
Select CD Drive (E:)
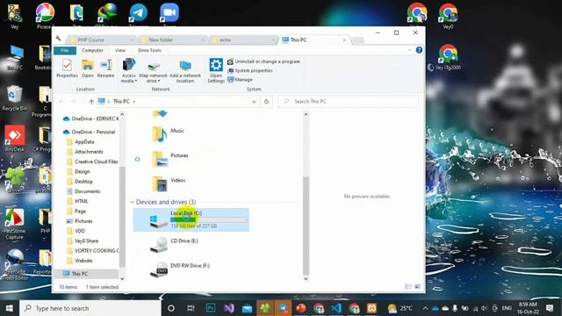coord(174,244)
